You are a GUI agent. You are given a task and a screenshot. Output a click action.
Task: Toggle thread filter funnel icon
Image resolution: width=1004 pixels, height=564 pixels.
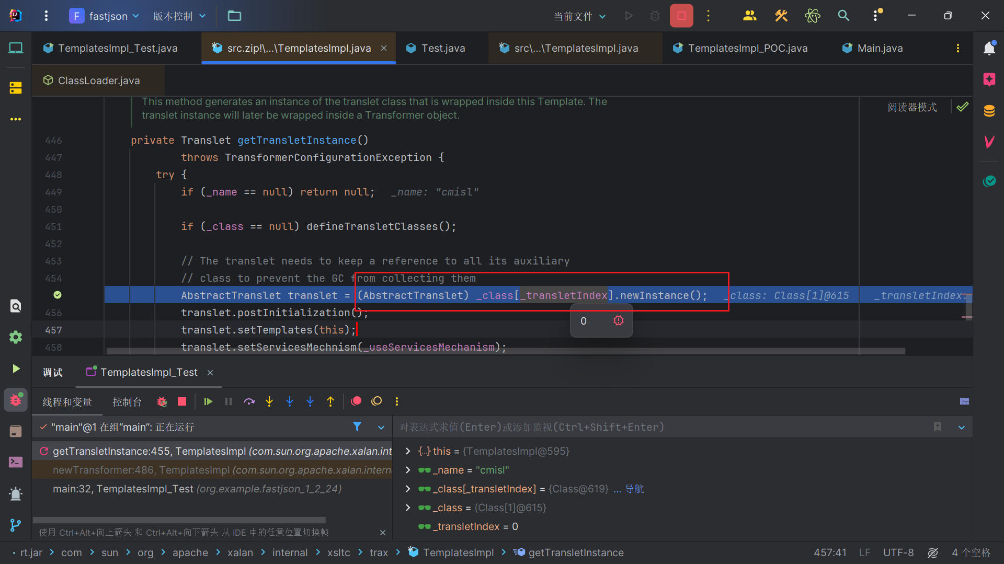[x=357, y=427]
